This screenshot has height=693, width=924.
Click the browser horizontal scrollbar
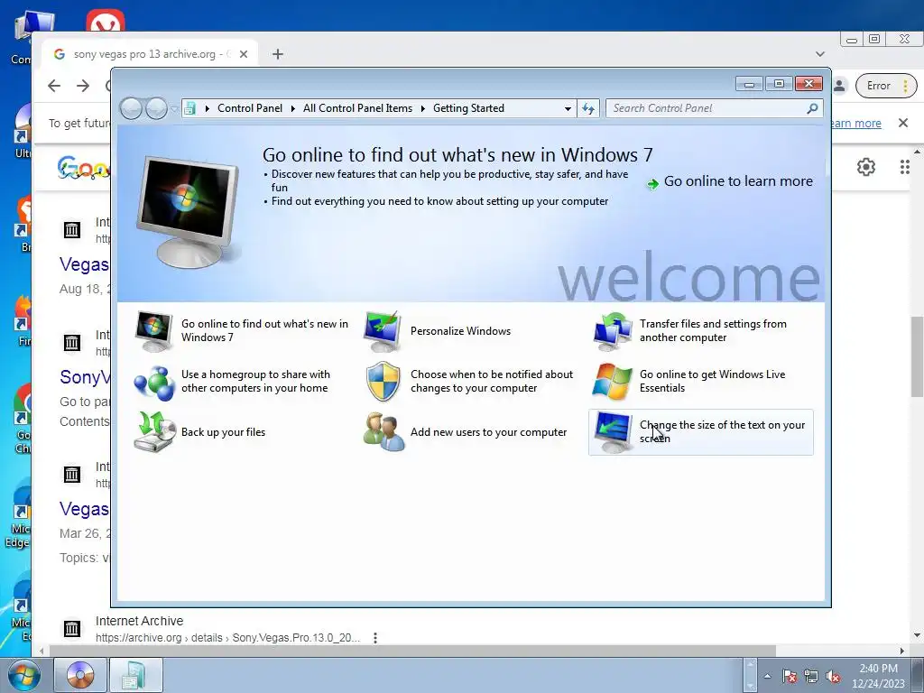pyautogui.click(x=412, y=651)
